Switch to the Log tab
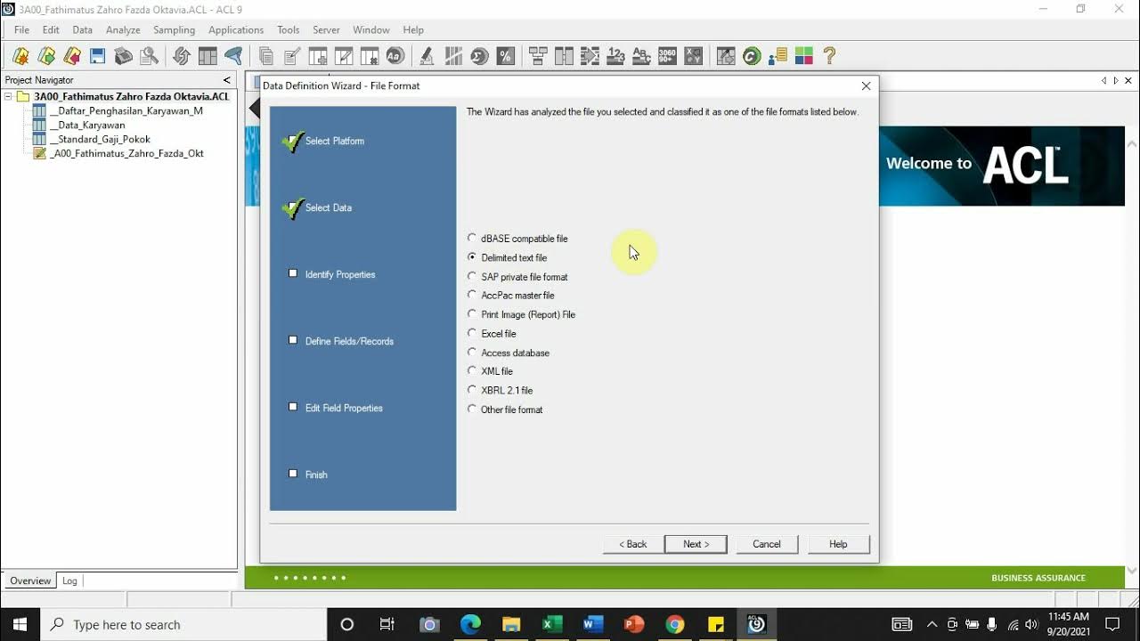The width and height of the screenshot is (1140, 641). (69, 580)
